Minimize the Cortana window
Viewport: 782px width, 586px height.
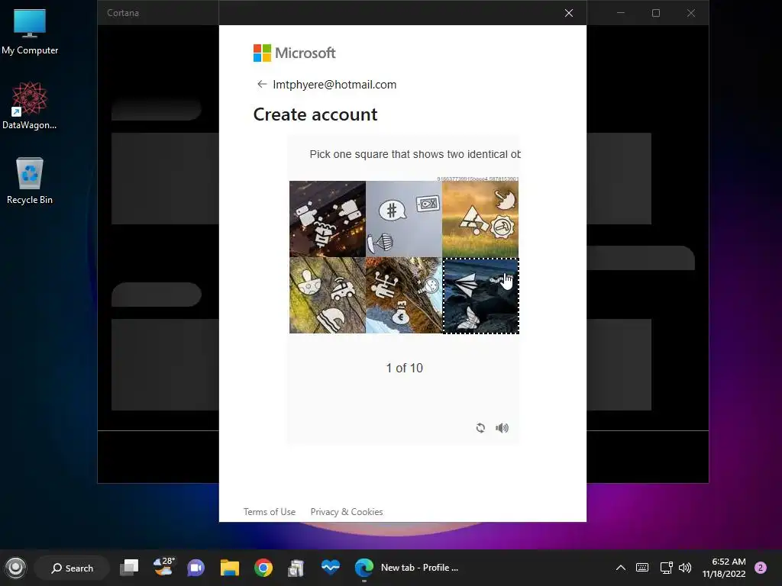[621, 13]
